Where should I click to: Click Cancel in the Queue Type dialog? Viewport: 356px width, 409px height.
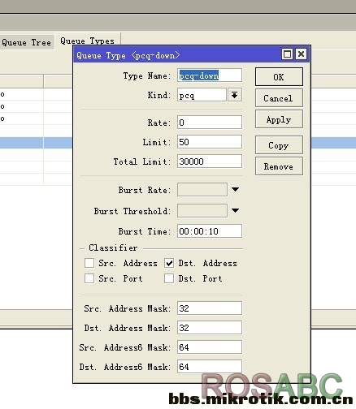(x=279, y=98)
